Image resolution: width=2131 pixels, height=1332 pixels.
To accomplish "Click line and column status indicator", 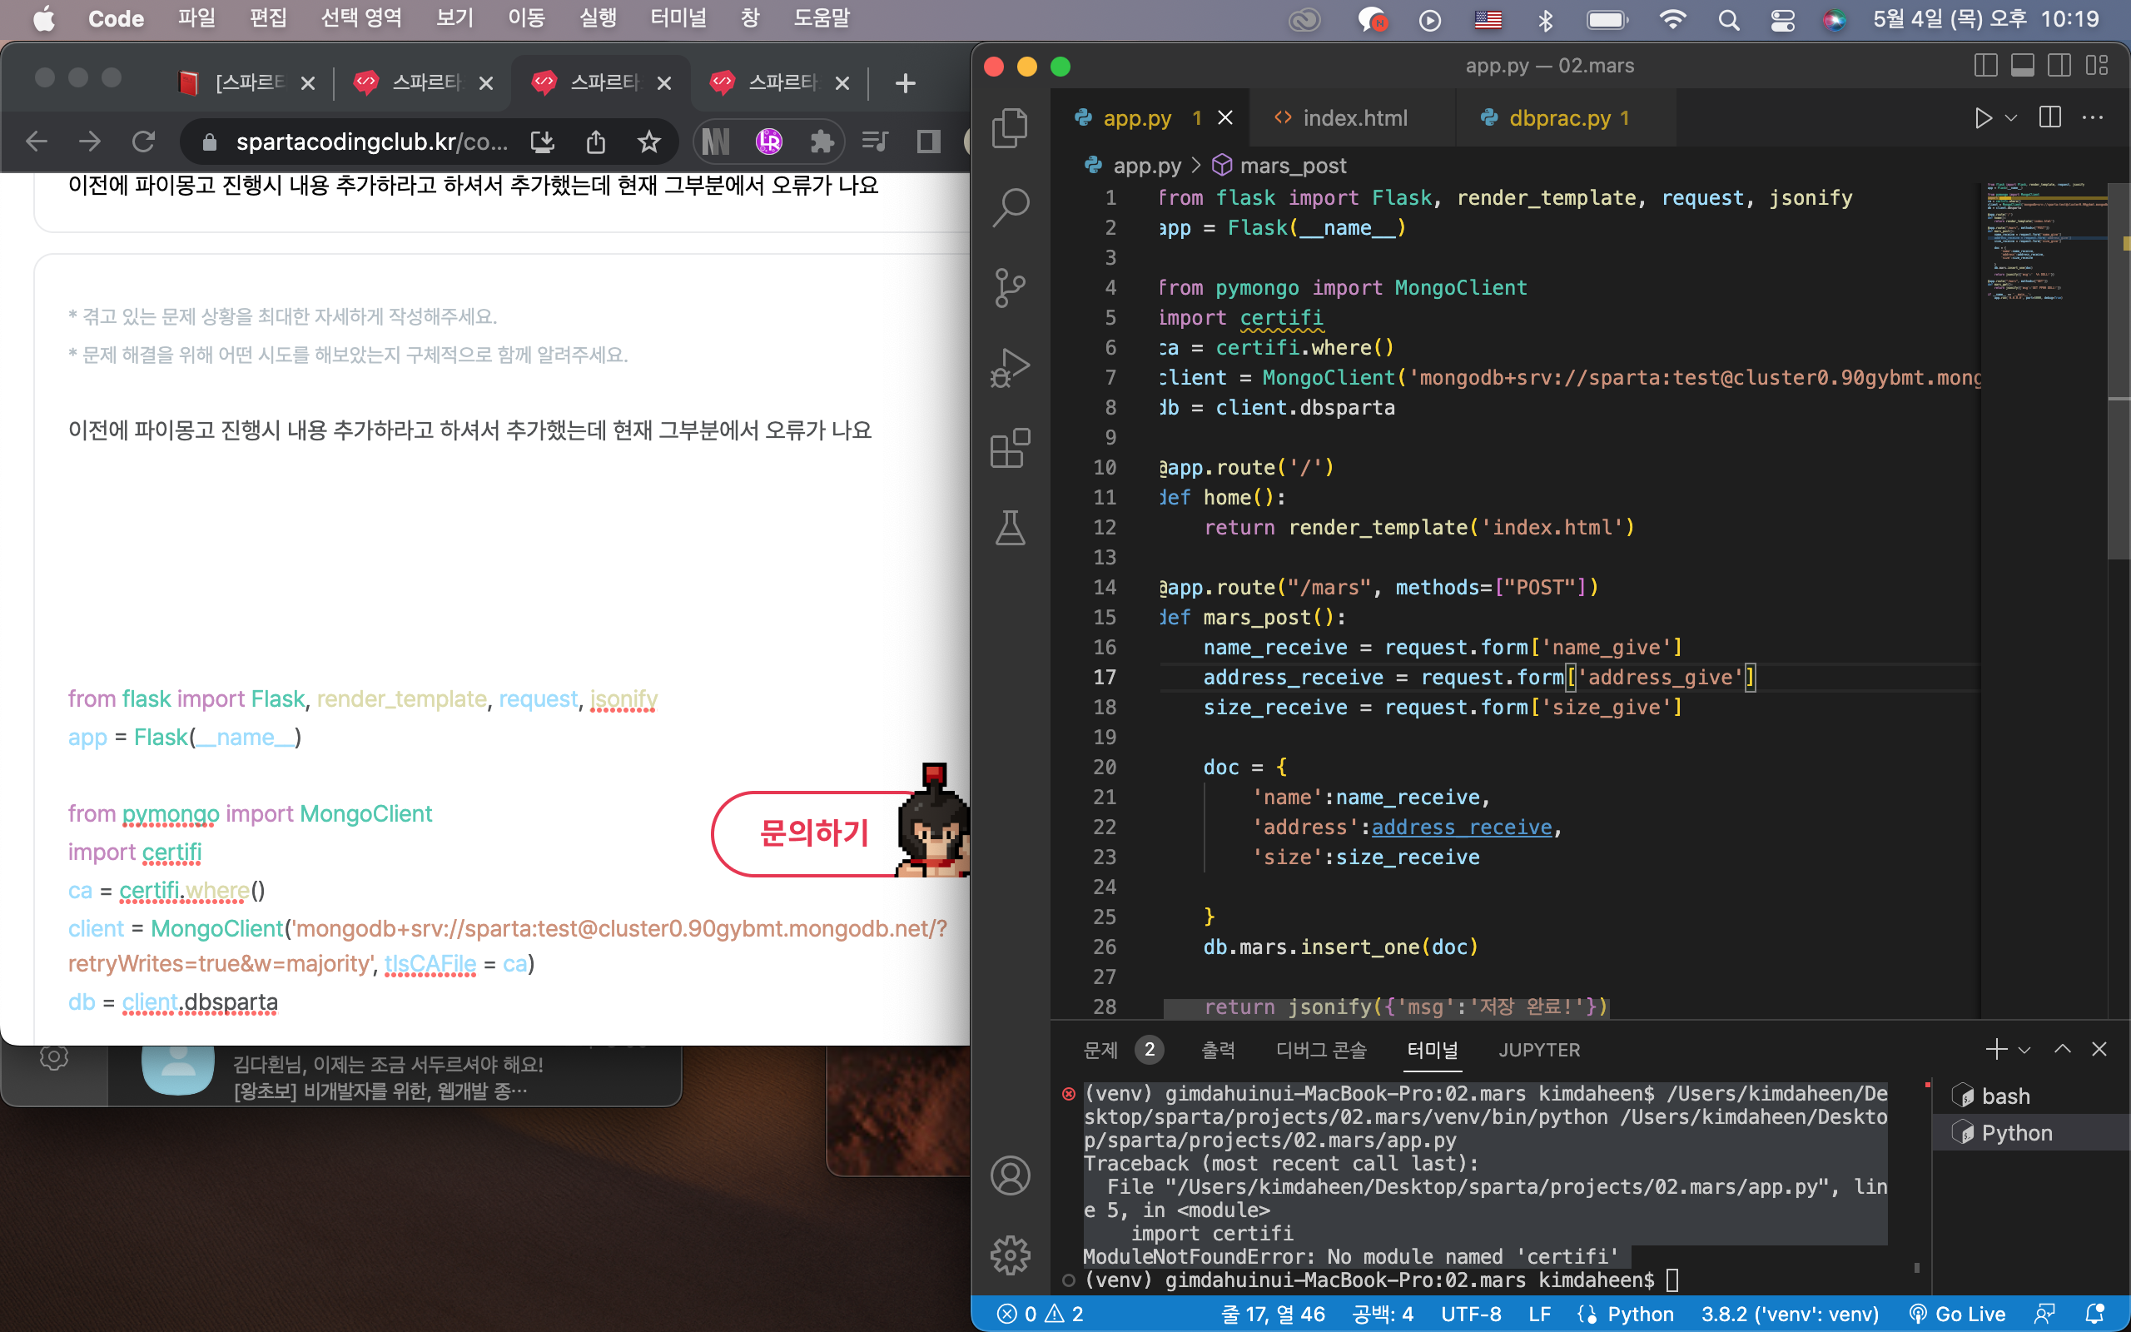I will pos(1273,1315).
